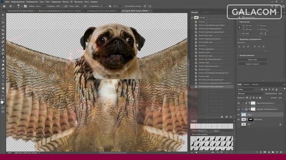Toggle lock transparent pixels

[x=247, y=98]
